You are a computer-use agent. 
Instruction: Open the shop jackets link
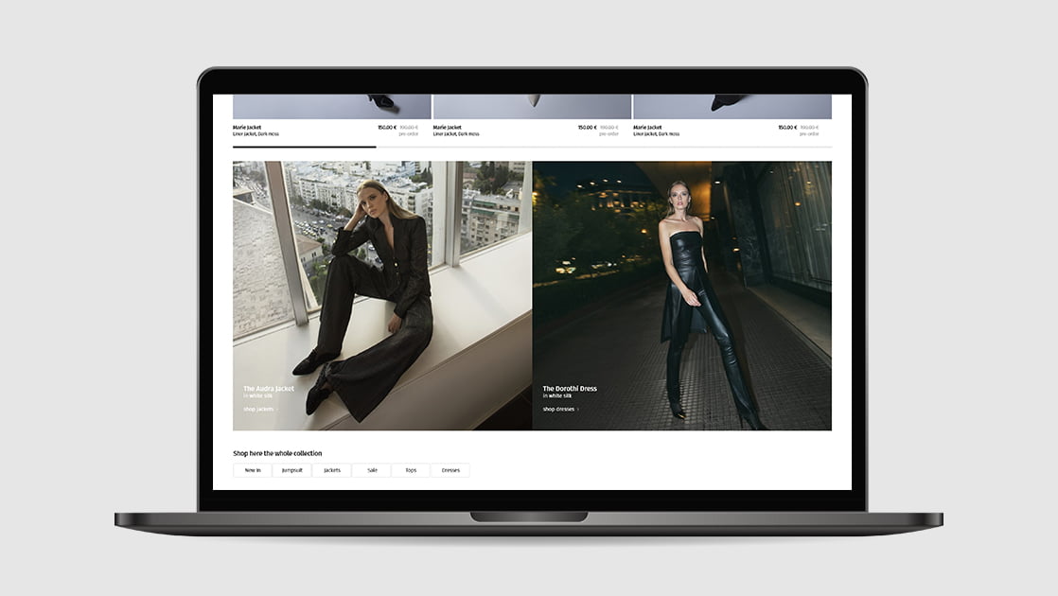258,410
